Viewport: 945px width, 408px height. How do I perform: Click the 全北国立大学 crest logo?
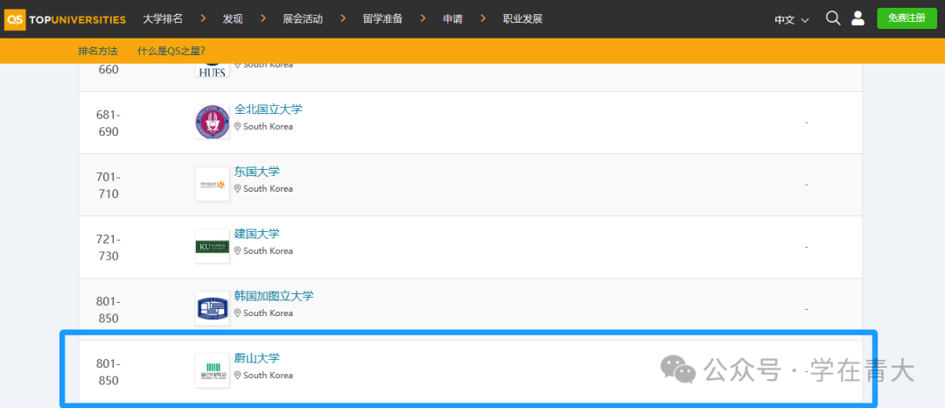212,122
